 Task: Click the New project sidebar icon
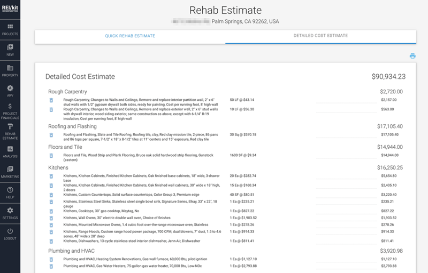click(10, 50)
